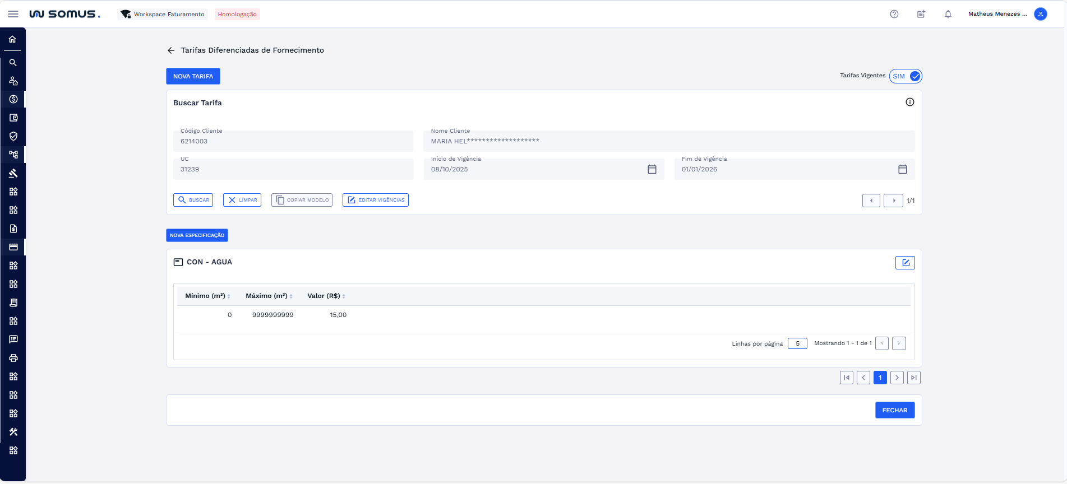Viewport: 1067px width, 484px height.
Task: Open the Fim de Vigência calendar picker
Action: tap(902, 169)
